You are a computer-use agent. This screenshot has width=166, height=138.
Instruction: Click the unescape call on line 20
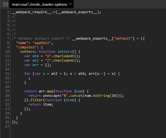(51, 96)
